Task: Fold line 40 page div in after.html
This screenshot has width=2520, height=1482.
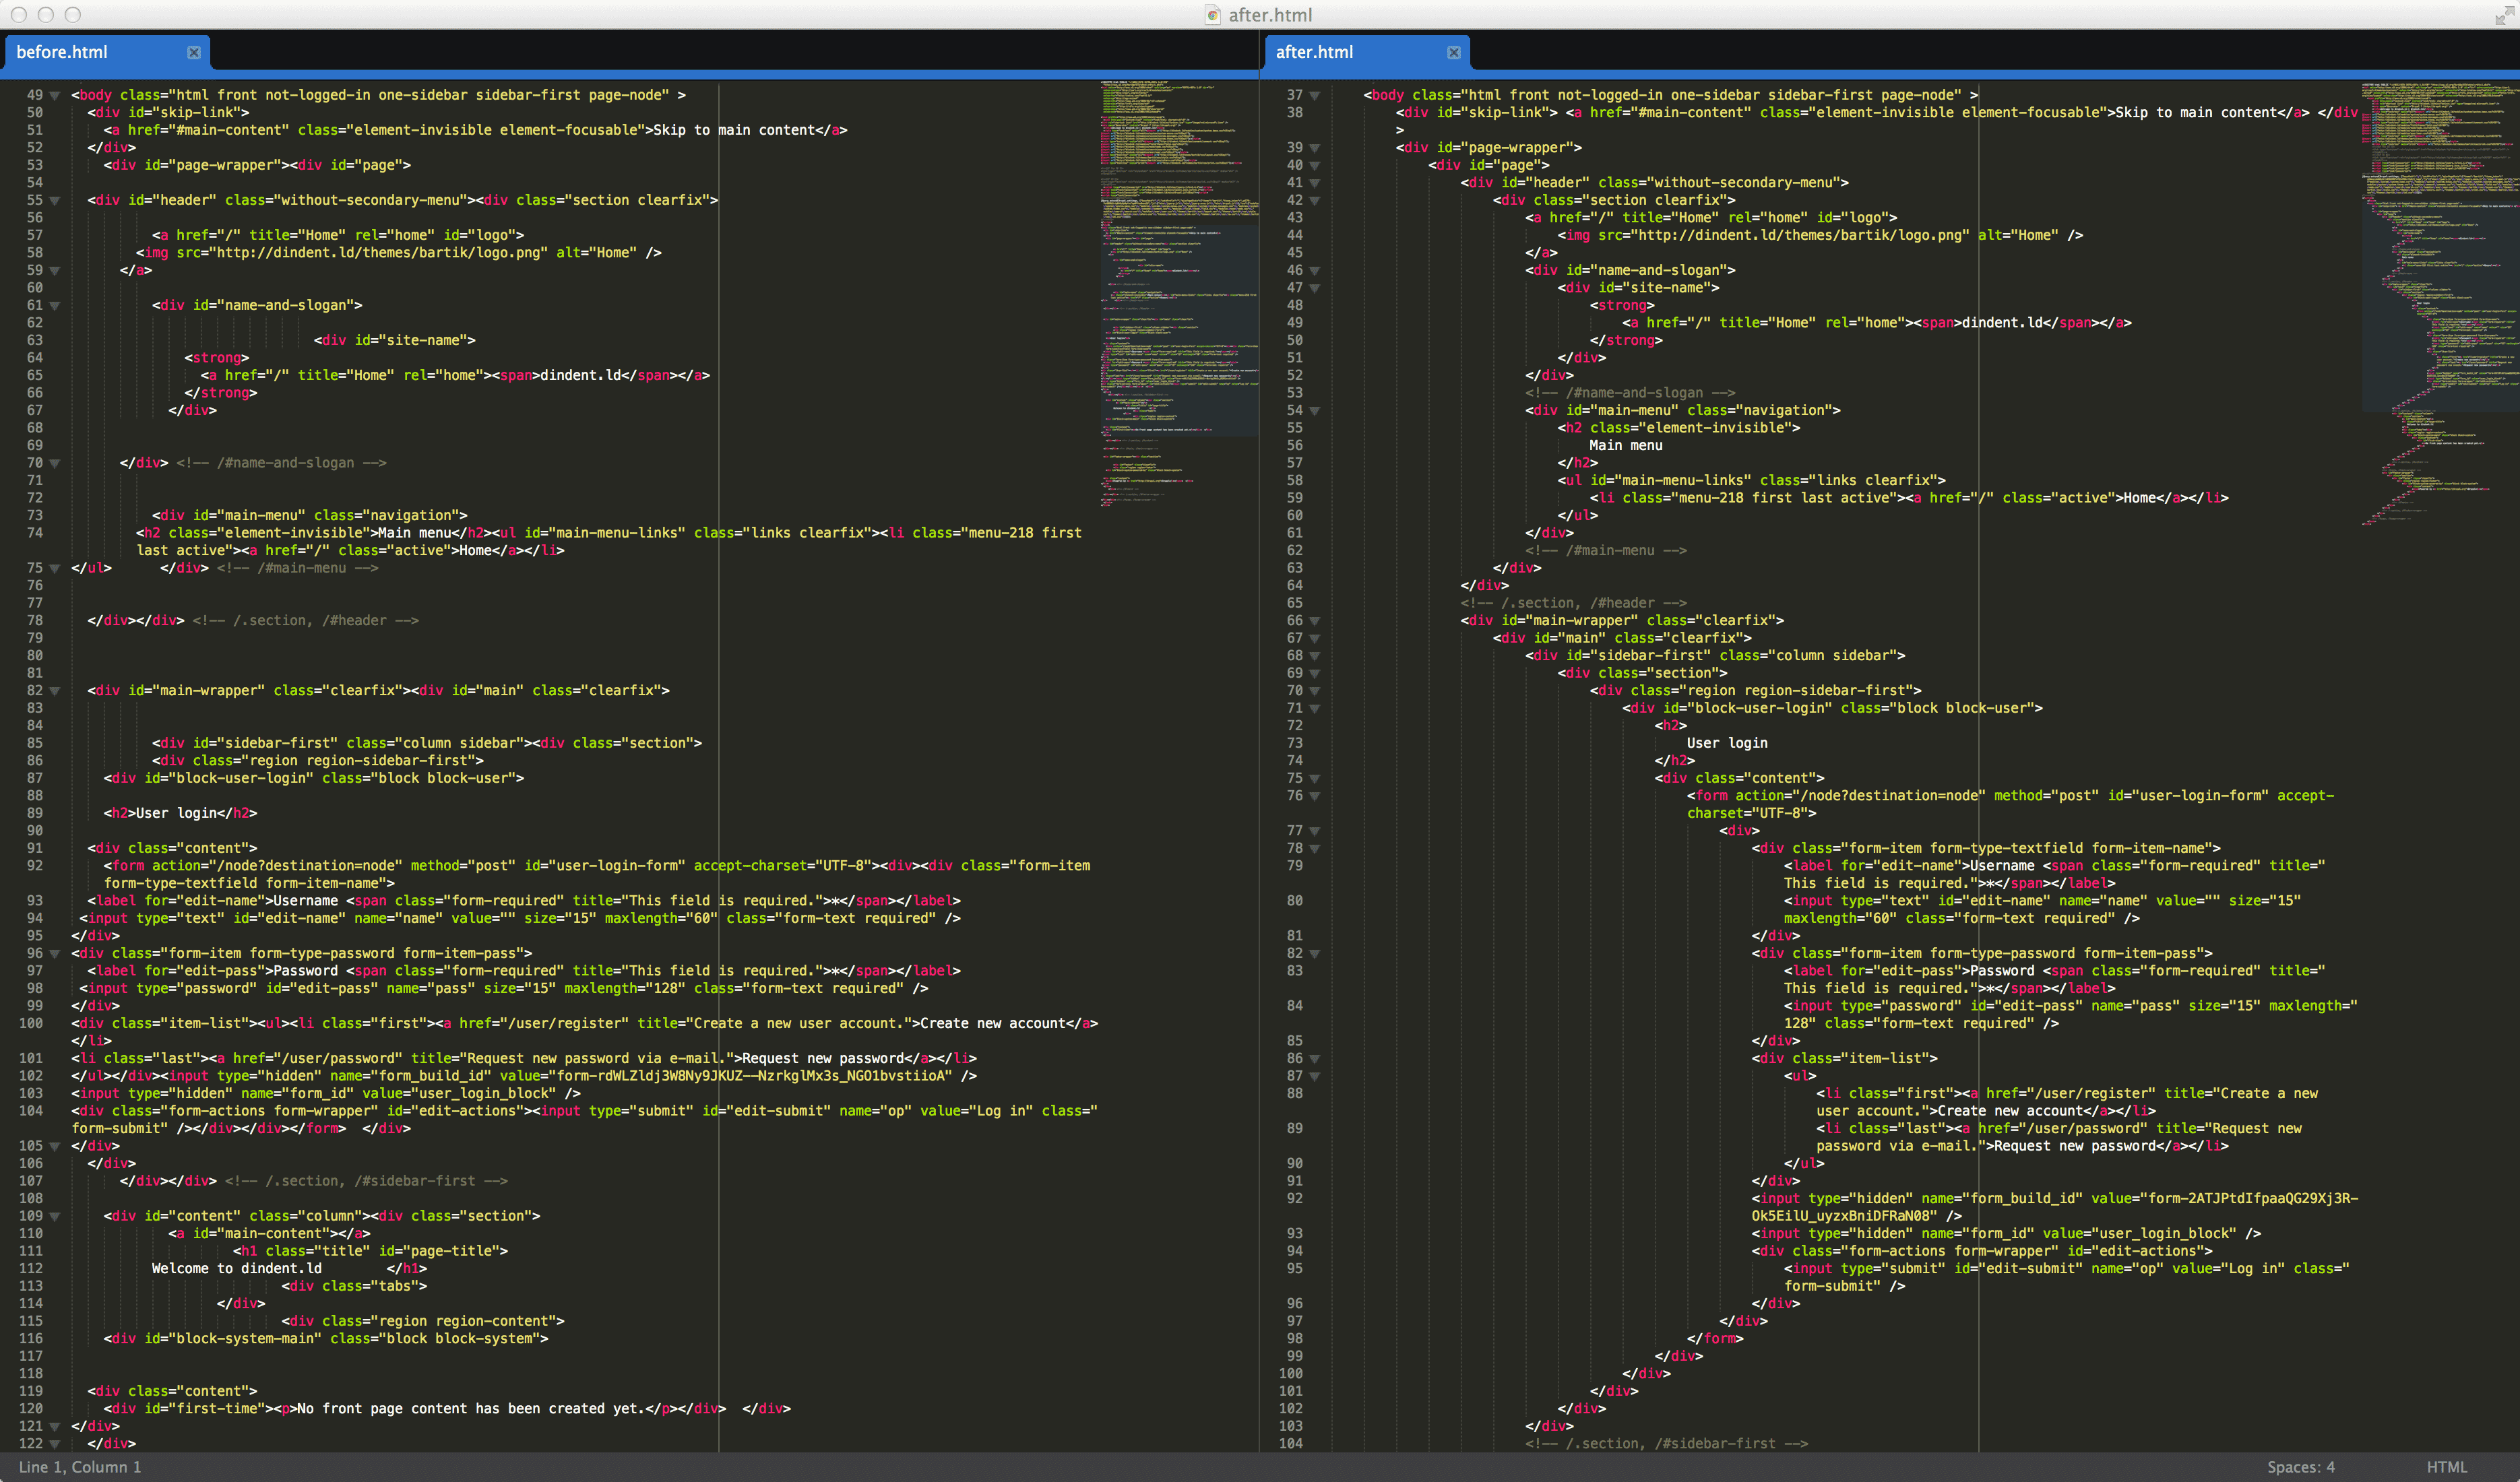Action: (1315, 166)
